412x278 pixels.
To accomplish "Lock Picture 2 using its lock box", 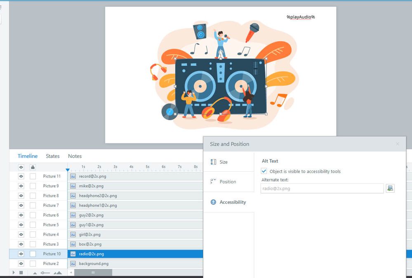I will coord(33,264).
